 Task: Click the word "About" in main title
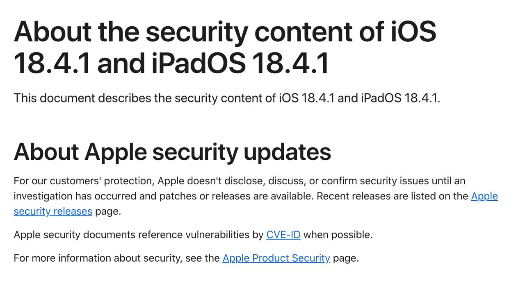pyautogui.click(x=52, y=32)
